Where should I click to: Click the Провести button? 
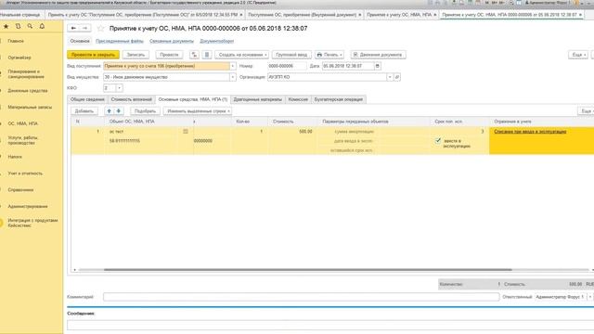tap(169, 55)
